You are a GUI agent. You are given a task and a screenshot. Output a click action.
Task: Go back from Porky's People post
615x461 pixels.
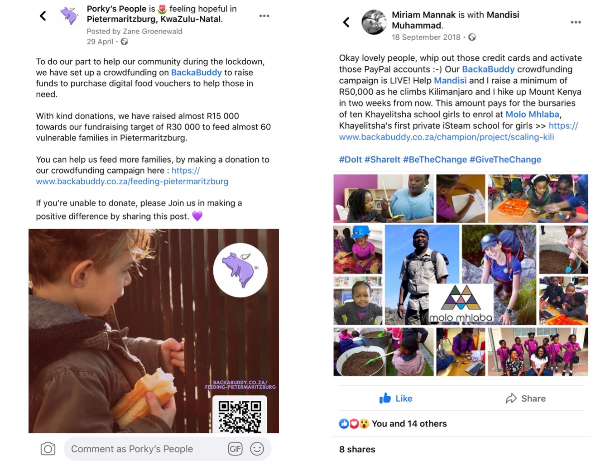(43, 16)
